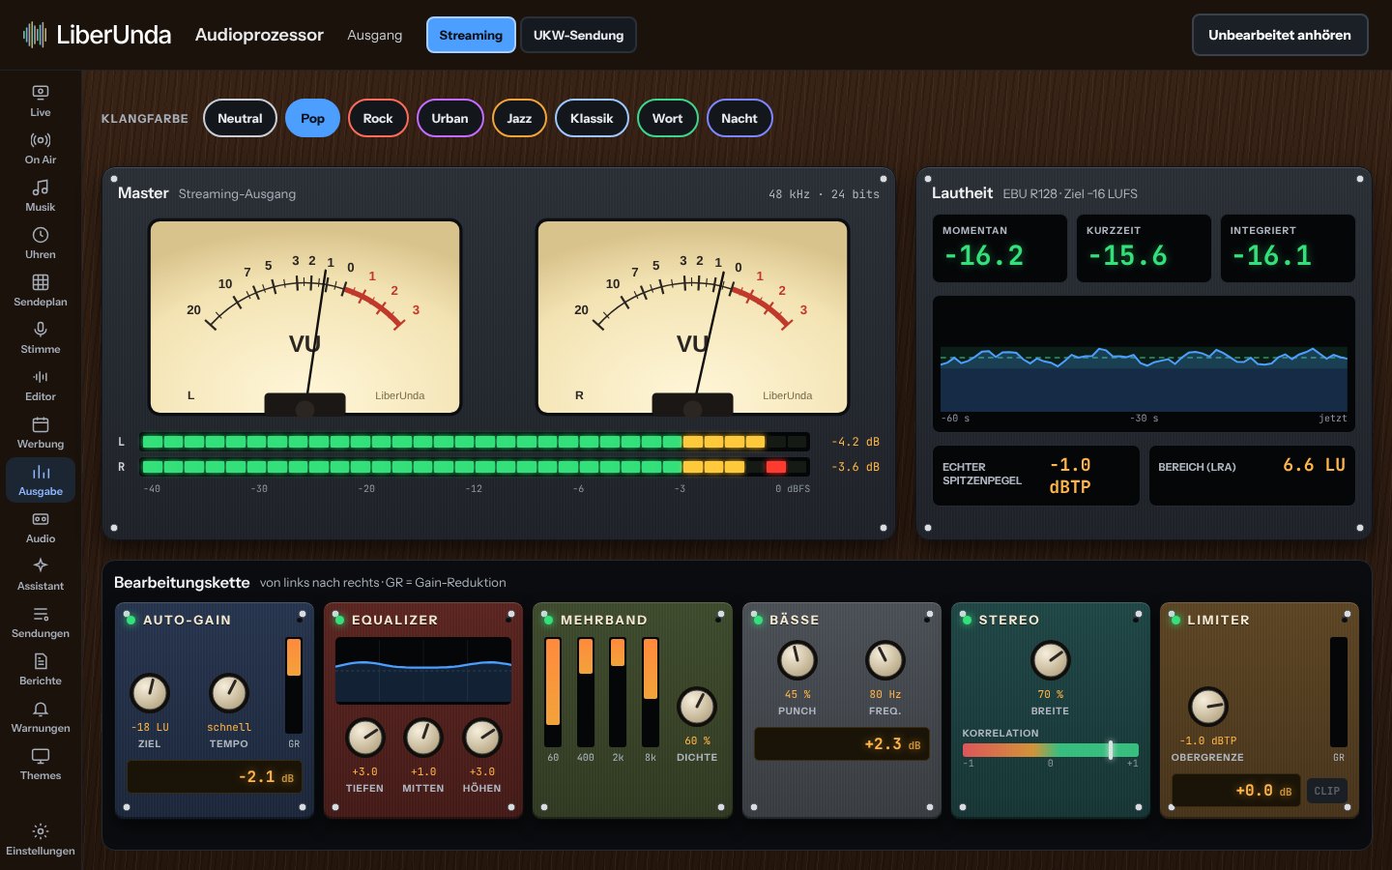Open Stimme microphone section
The height and width of the screenshot is (870, 1392).
(x=41, y=337)
